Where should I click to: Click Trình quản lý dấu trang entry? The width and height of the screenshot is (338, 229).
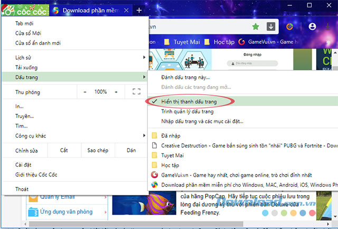187,112
